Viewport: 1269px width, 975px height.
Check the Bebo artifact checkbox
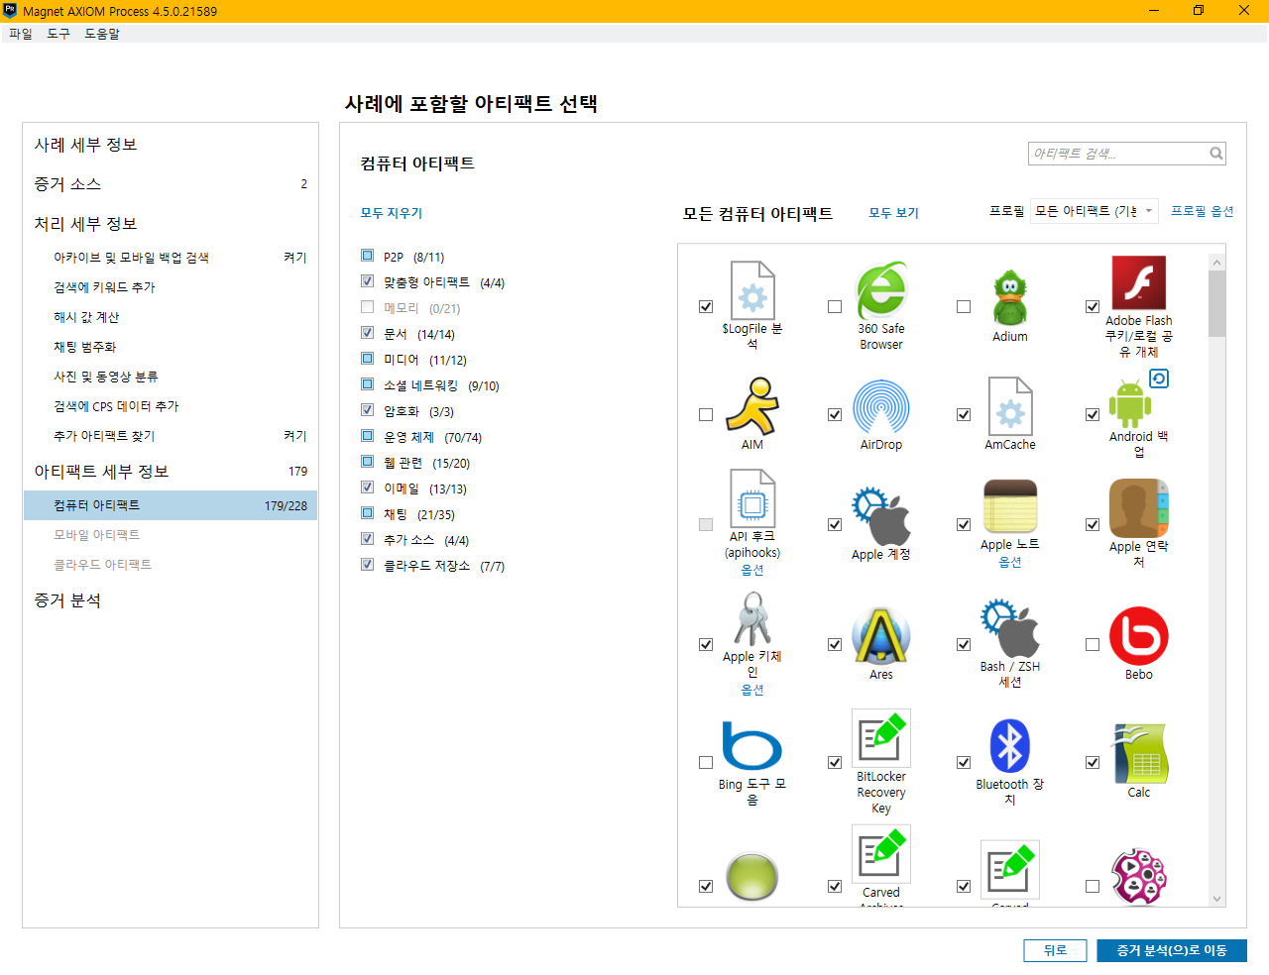point(1093,644)
